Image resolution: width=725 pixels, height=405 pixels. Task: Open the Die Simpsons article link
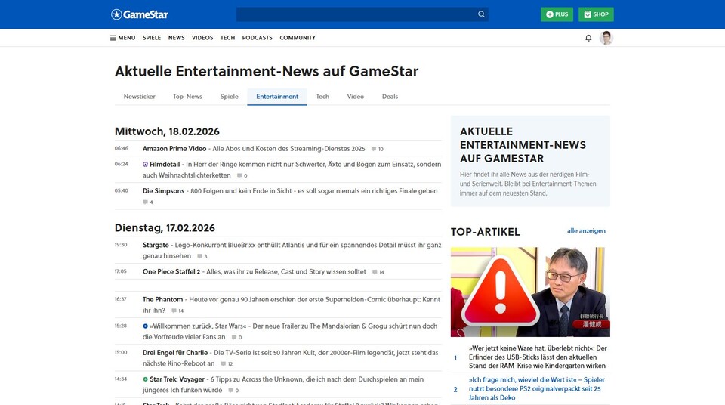click(163, 191)
